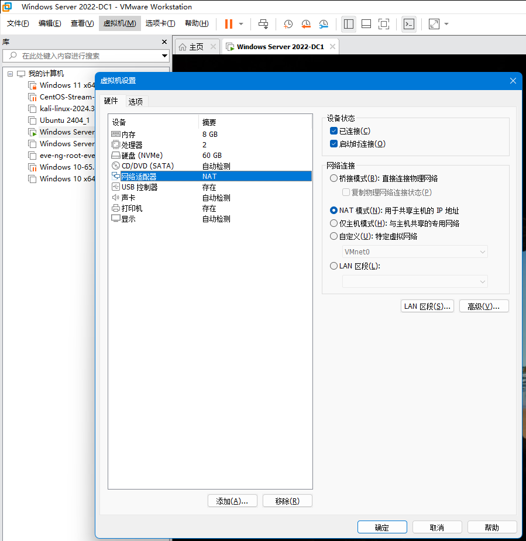Open the stretch display dropdown arrow
The width and height of the screenshot is (526, 541).
[x=446, y=24]
